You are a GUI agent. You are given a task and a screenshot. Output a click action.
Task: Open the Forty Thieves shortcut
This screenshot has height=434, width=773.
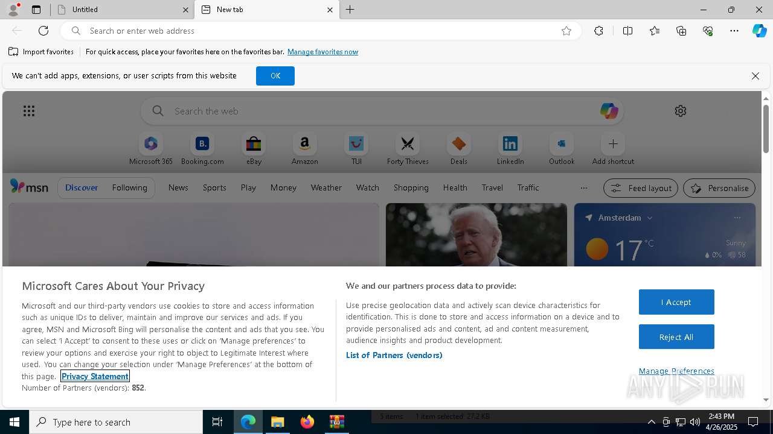coord(408,149)
